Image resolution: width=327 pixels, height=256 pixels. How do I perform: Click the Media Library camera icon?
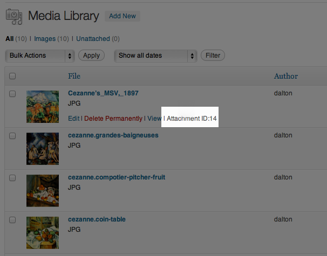click(14, 17)
